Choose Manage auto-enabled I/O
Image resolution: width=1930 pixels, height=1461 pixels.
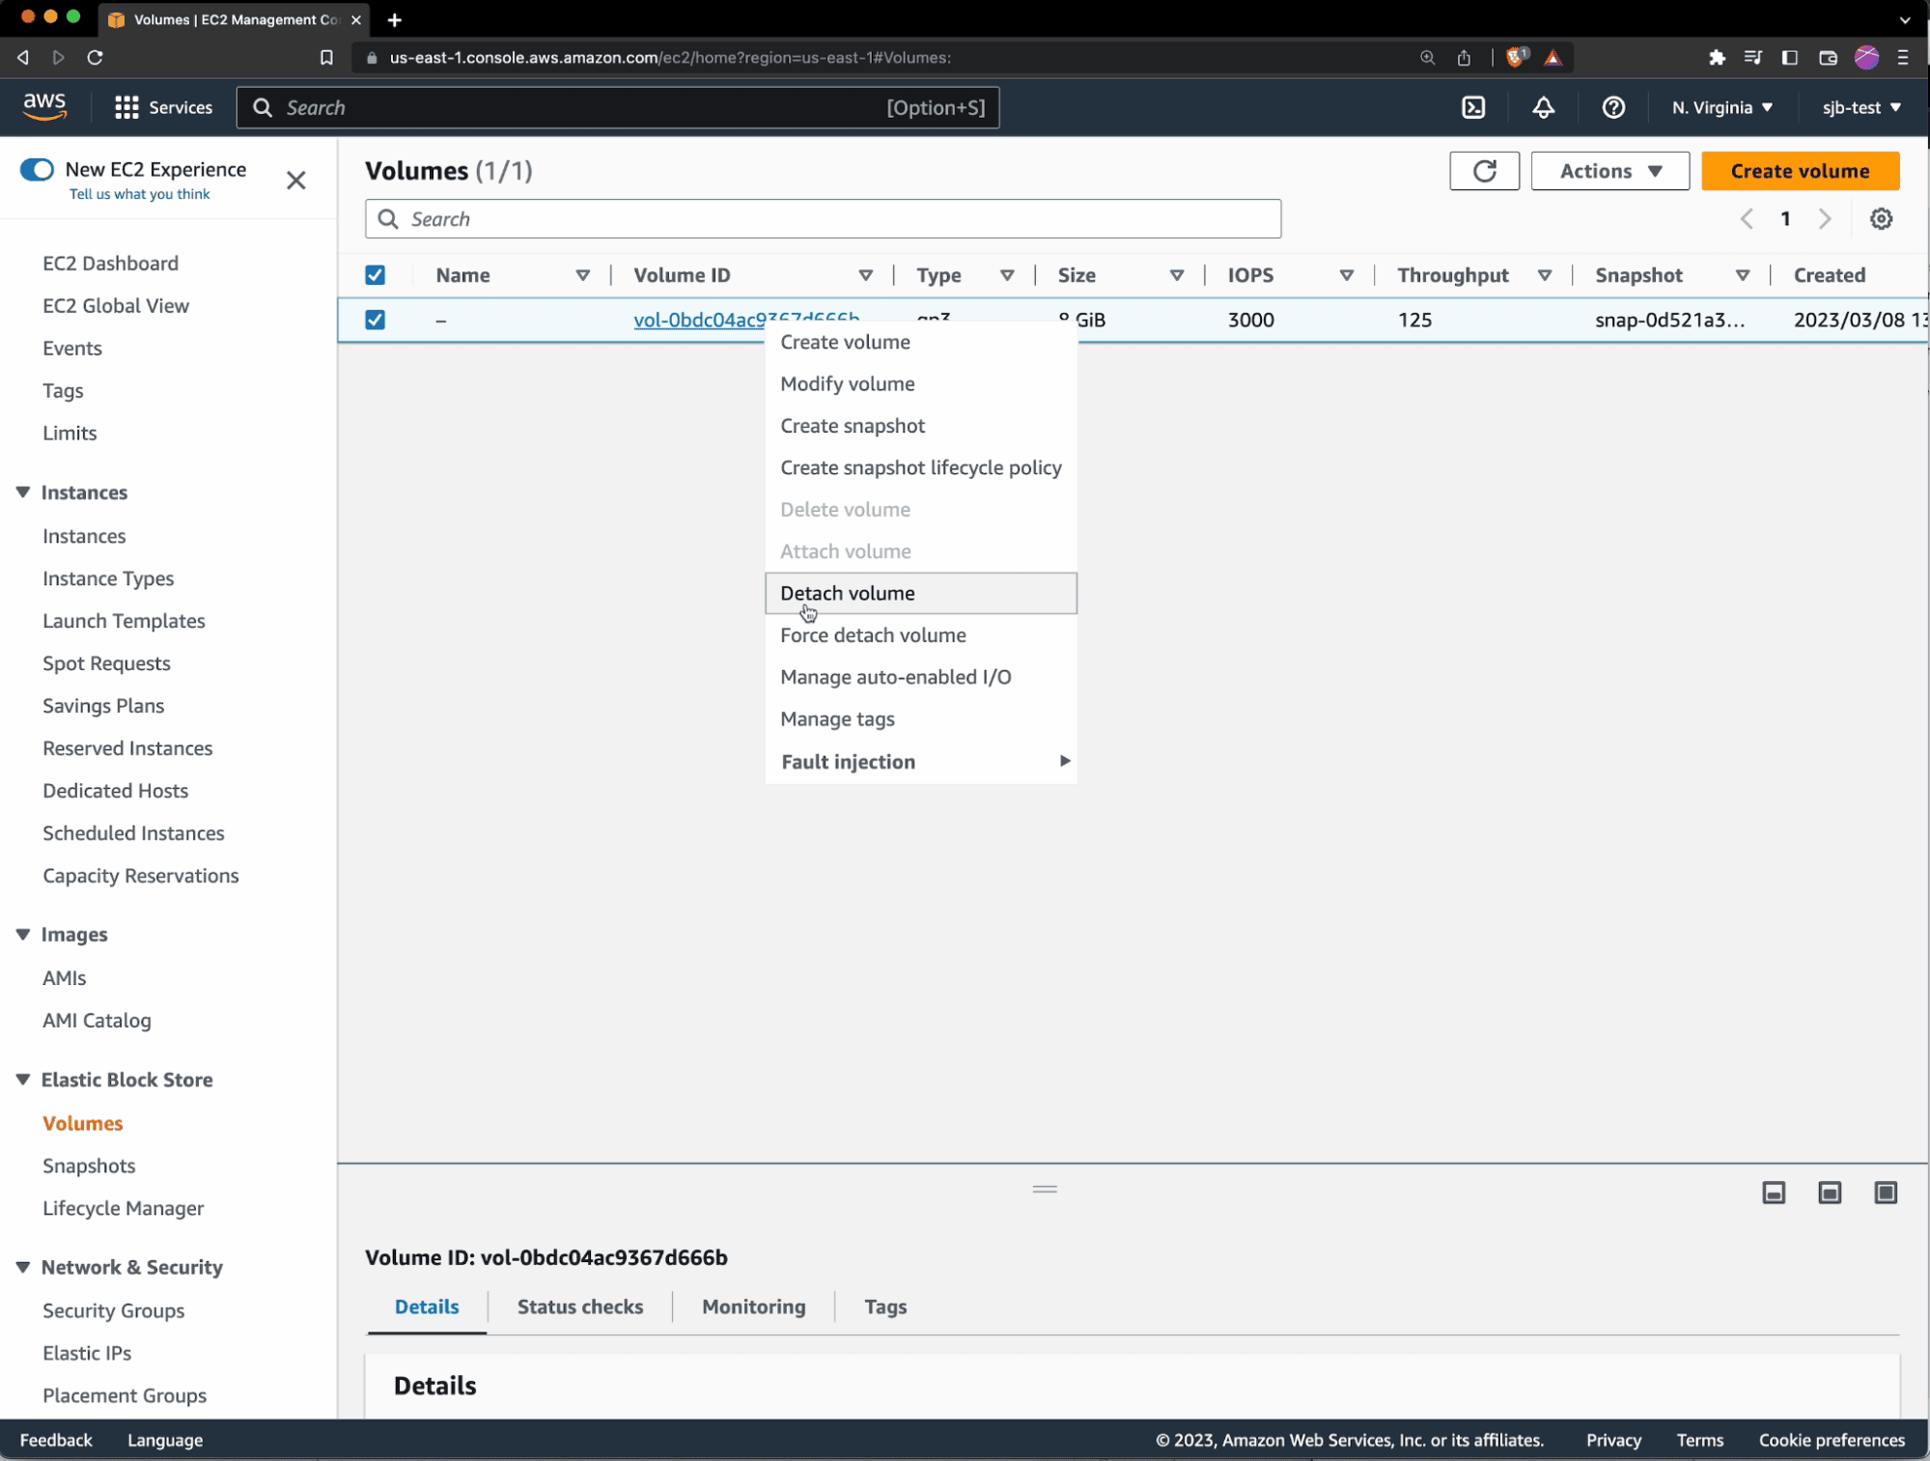coord(920,677)
